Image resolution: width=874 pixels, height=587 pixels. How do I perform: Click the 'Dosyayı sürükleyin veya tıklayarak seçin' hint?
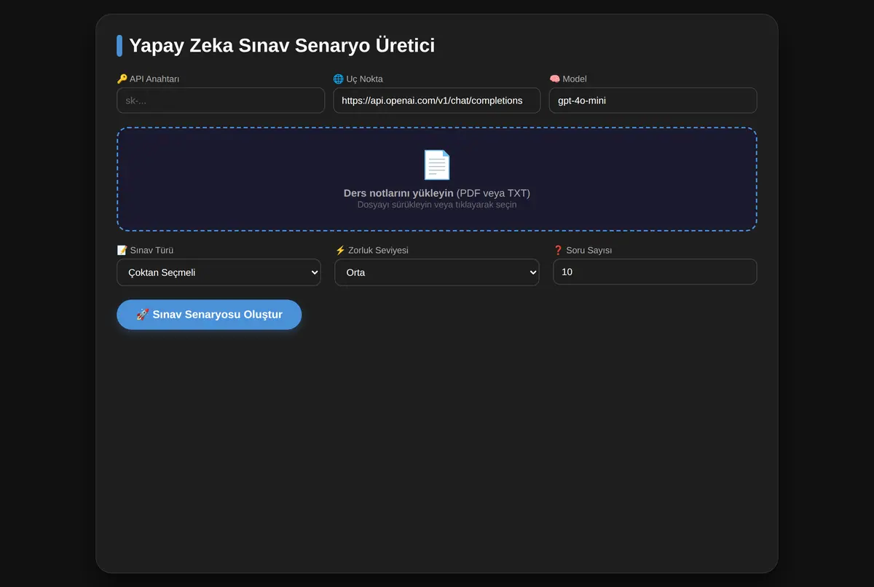pos(437,205)
